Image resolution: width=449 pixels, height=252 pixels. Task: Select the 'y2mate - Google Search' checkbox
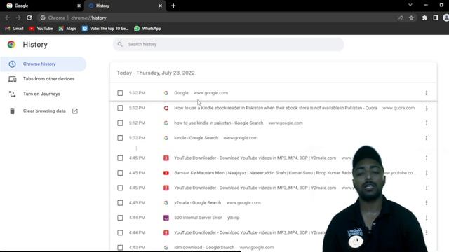click(x=120, y=203)
